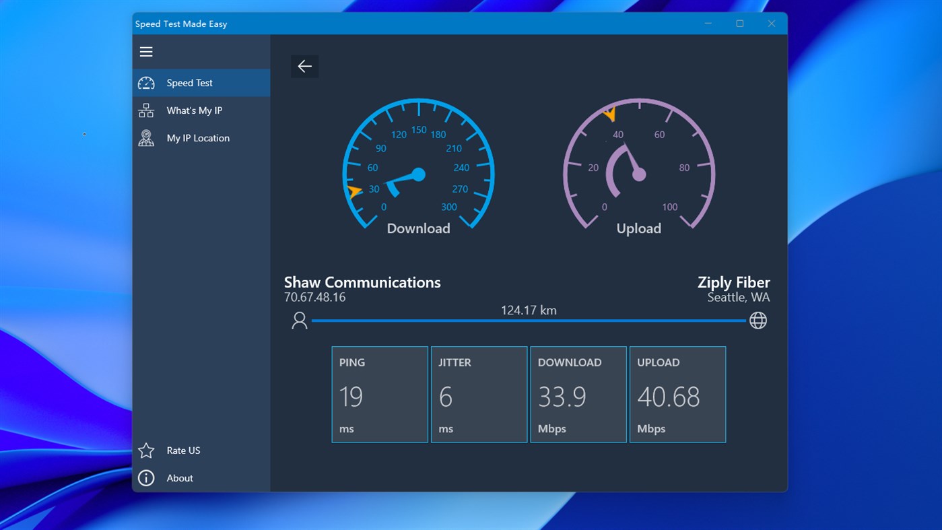This screenshot has width=942, height=530.
Task: Click the speedometer icon beside Speed Test
Action: [x=146, y=83]
